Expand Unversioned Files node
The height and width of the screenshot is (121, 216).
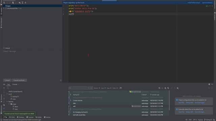(x=4, y=8)
